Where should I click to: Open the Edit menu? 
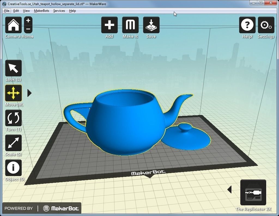[16, 11]
